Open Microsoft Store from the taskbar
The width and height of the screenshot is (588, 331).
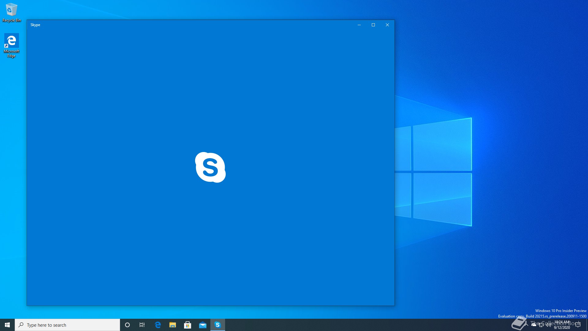188,325
